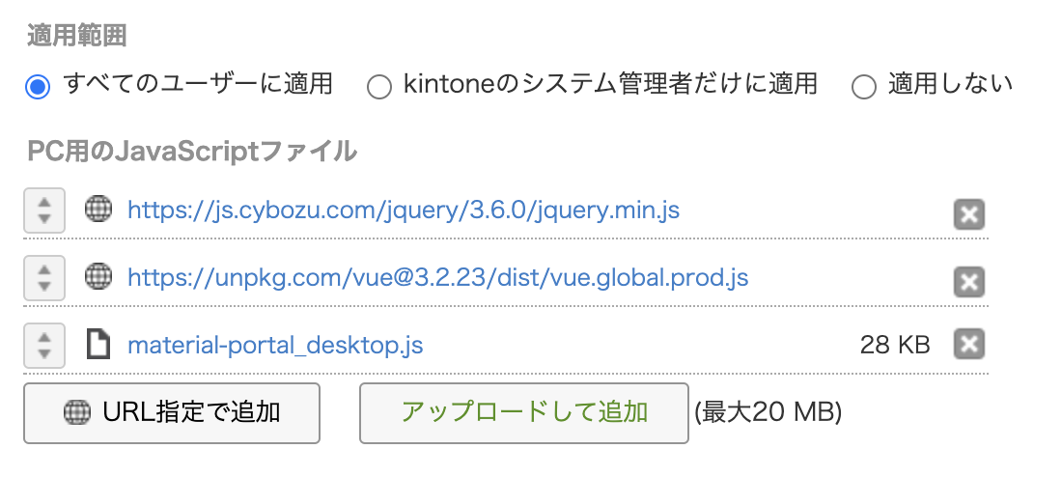Click the reorder arrows for material-portal_desktop.js row

pyautogui.click(x=43, y=345)
